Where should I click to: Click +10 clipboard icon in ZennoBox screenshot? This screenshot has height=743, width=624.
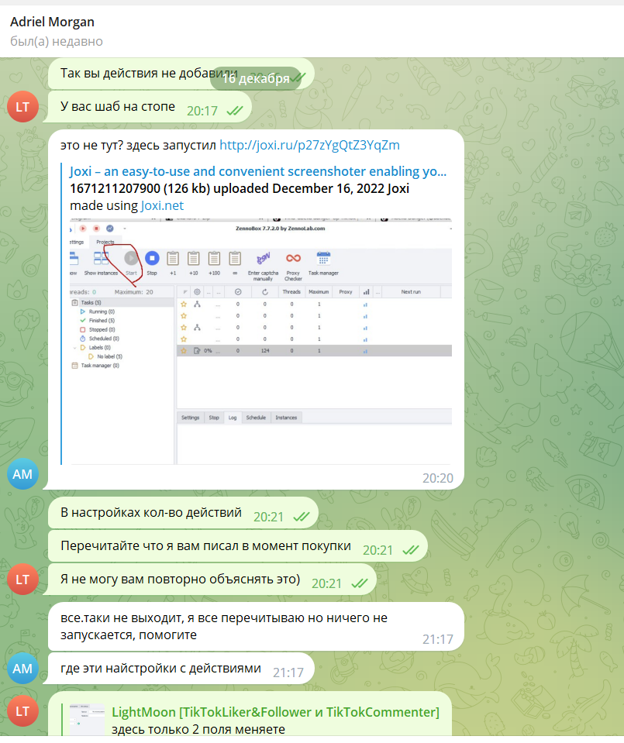click(x=194, y=259)
